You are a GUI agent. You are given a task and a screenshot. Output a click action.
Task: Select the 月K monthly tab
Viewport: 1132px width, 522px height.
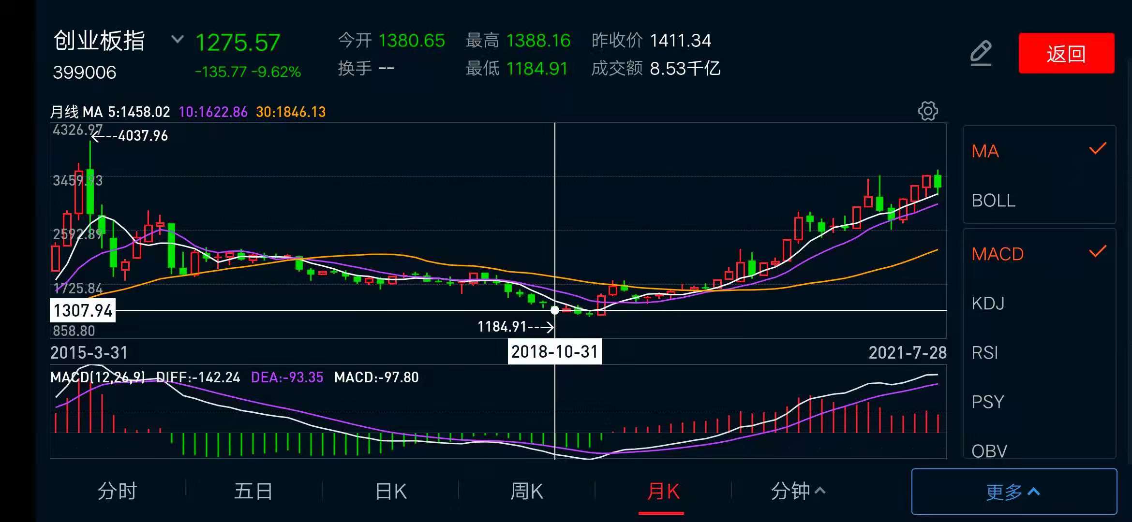point(663,492)
